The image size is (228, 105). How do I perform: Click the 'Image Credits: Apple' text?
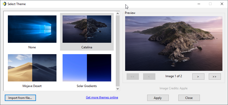[174, 88]
